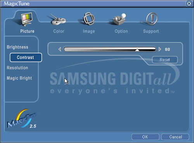Screen dimensions: 194x143
Task: Go to the Option tab label
Action: (x=121, y=31)
